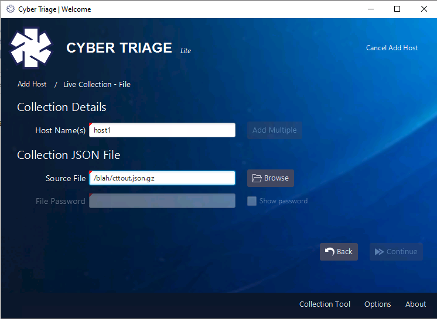Go back with the Back button
Screen dimensions: 437x319
[339, 252]
